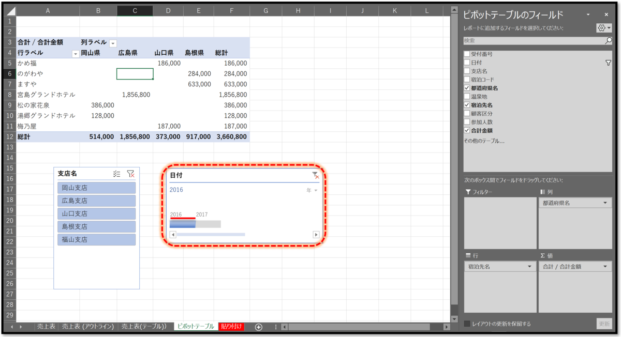This screenshot has width=621, height=337.
Task: Click the かめ福 row label
Action: pos(48,63)
